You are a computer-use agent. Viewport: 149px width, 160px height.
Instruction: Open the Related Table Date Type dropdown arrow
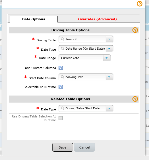(109, 108)
